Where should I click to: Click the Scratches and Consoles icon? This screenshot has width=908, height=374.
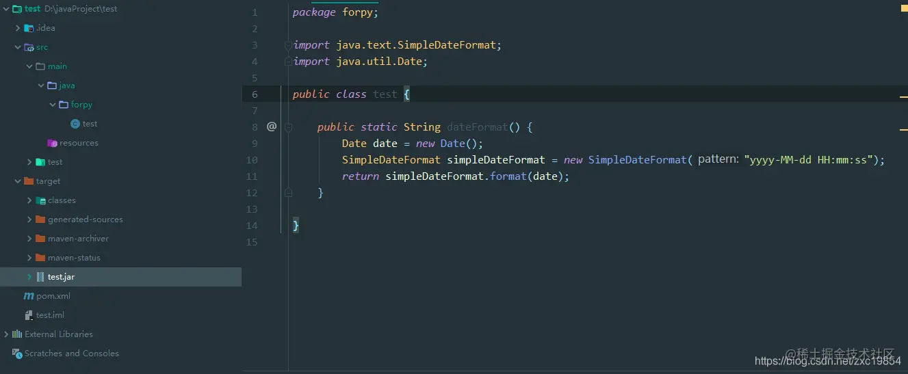click(17, 353)
